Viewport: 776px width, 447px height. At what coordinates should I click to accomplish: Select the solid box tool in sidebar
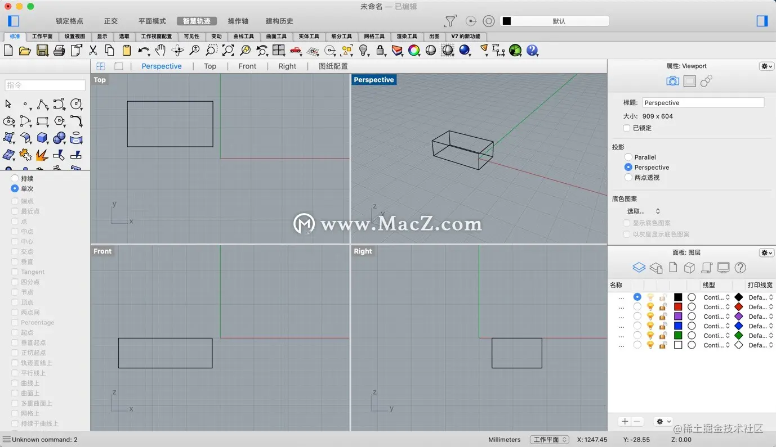click(42, 138)
